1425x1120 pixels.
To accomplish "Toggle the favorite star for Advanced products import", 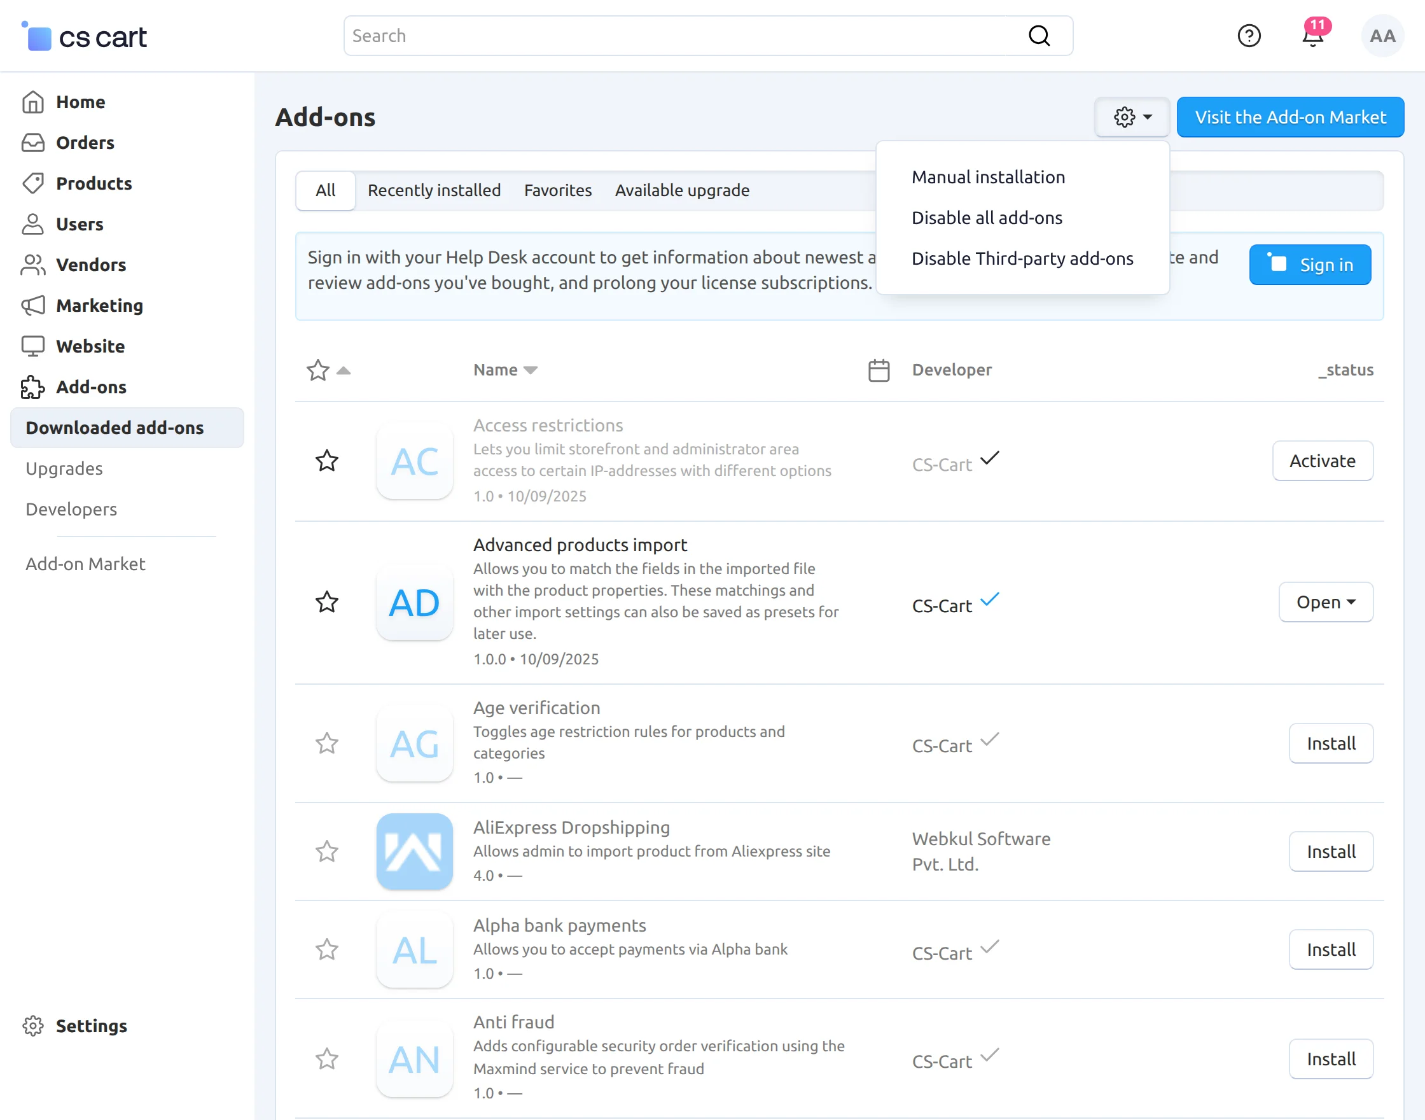I will click(326, 602).
